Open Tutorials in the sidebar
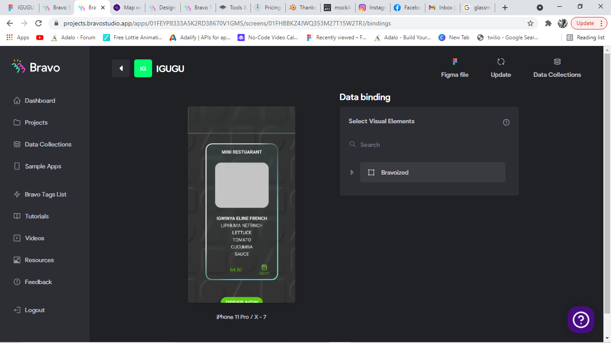 (31, 216)
